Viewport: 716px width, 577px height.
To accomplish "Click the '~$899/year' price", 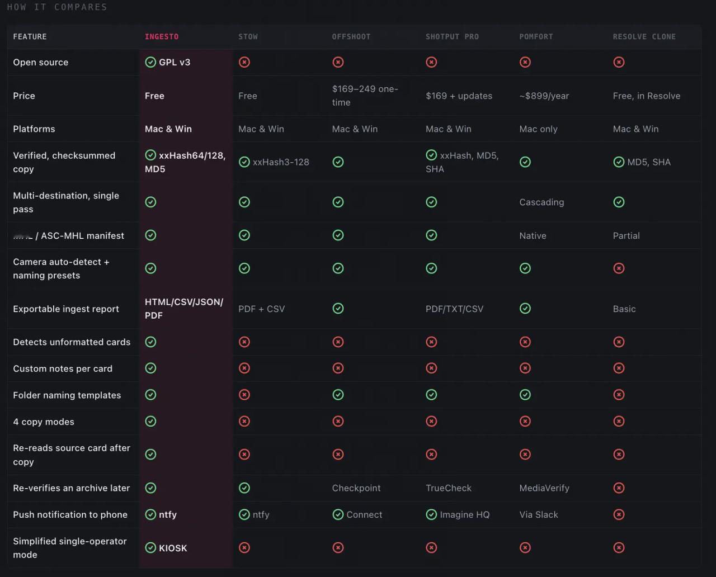I will click(544, 96).
